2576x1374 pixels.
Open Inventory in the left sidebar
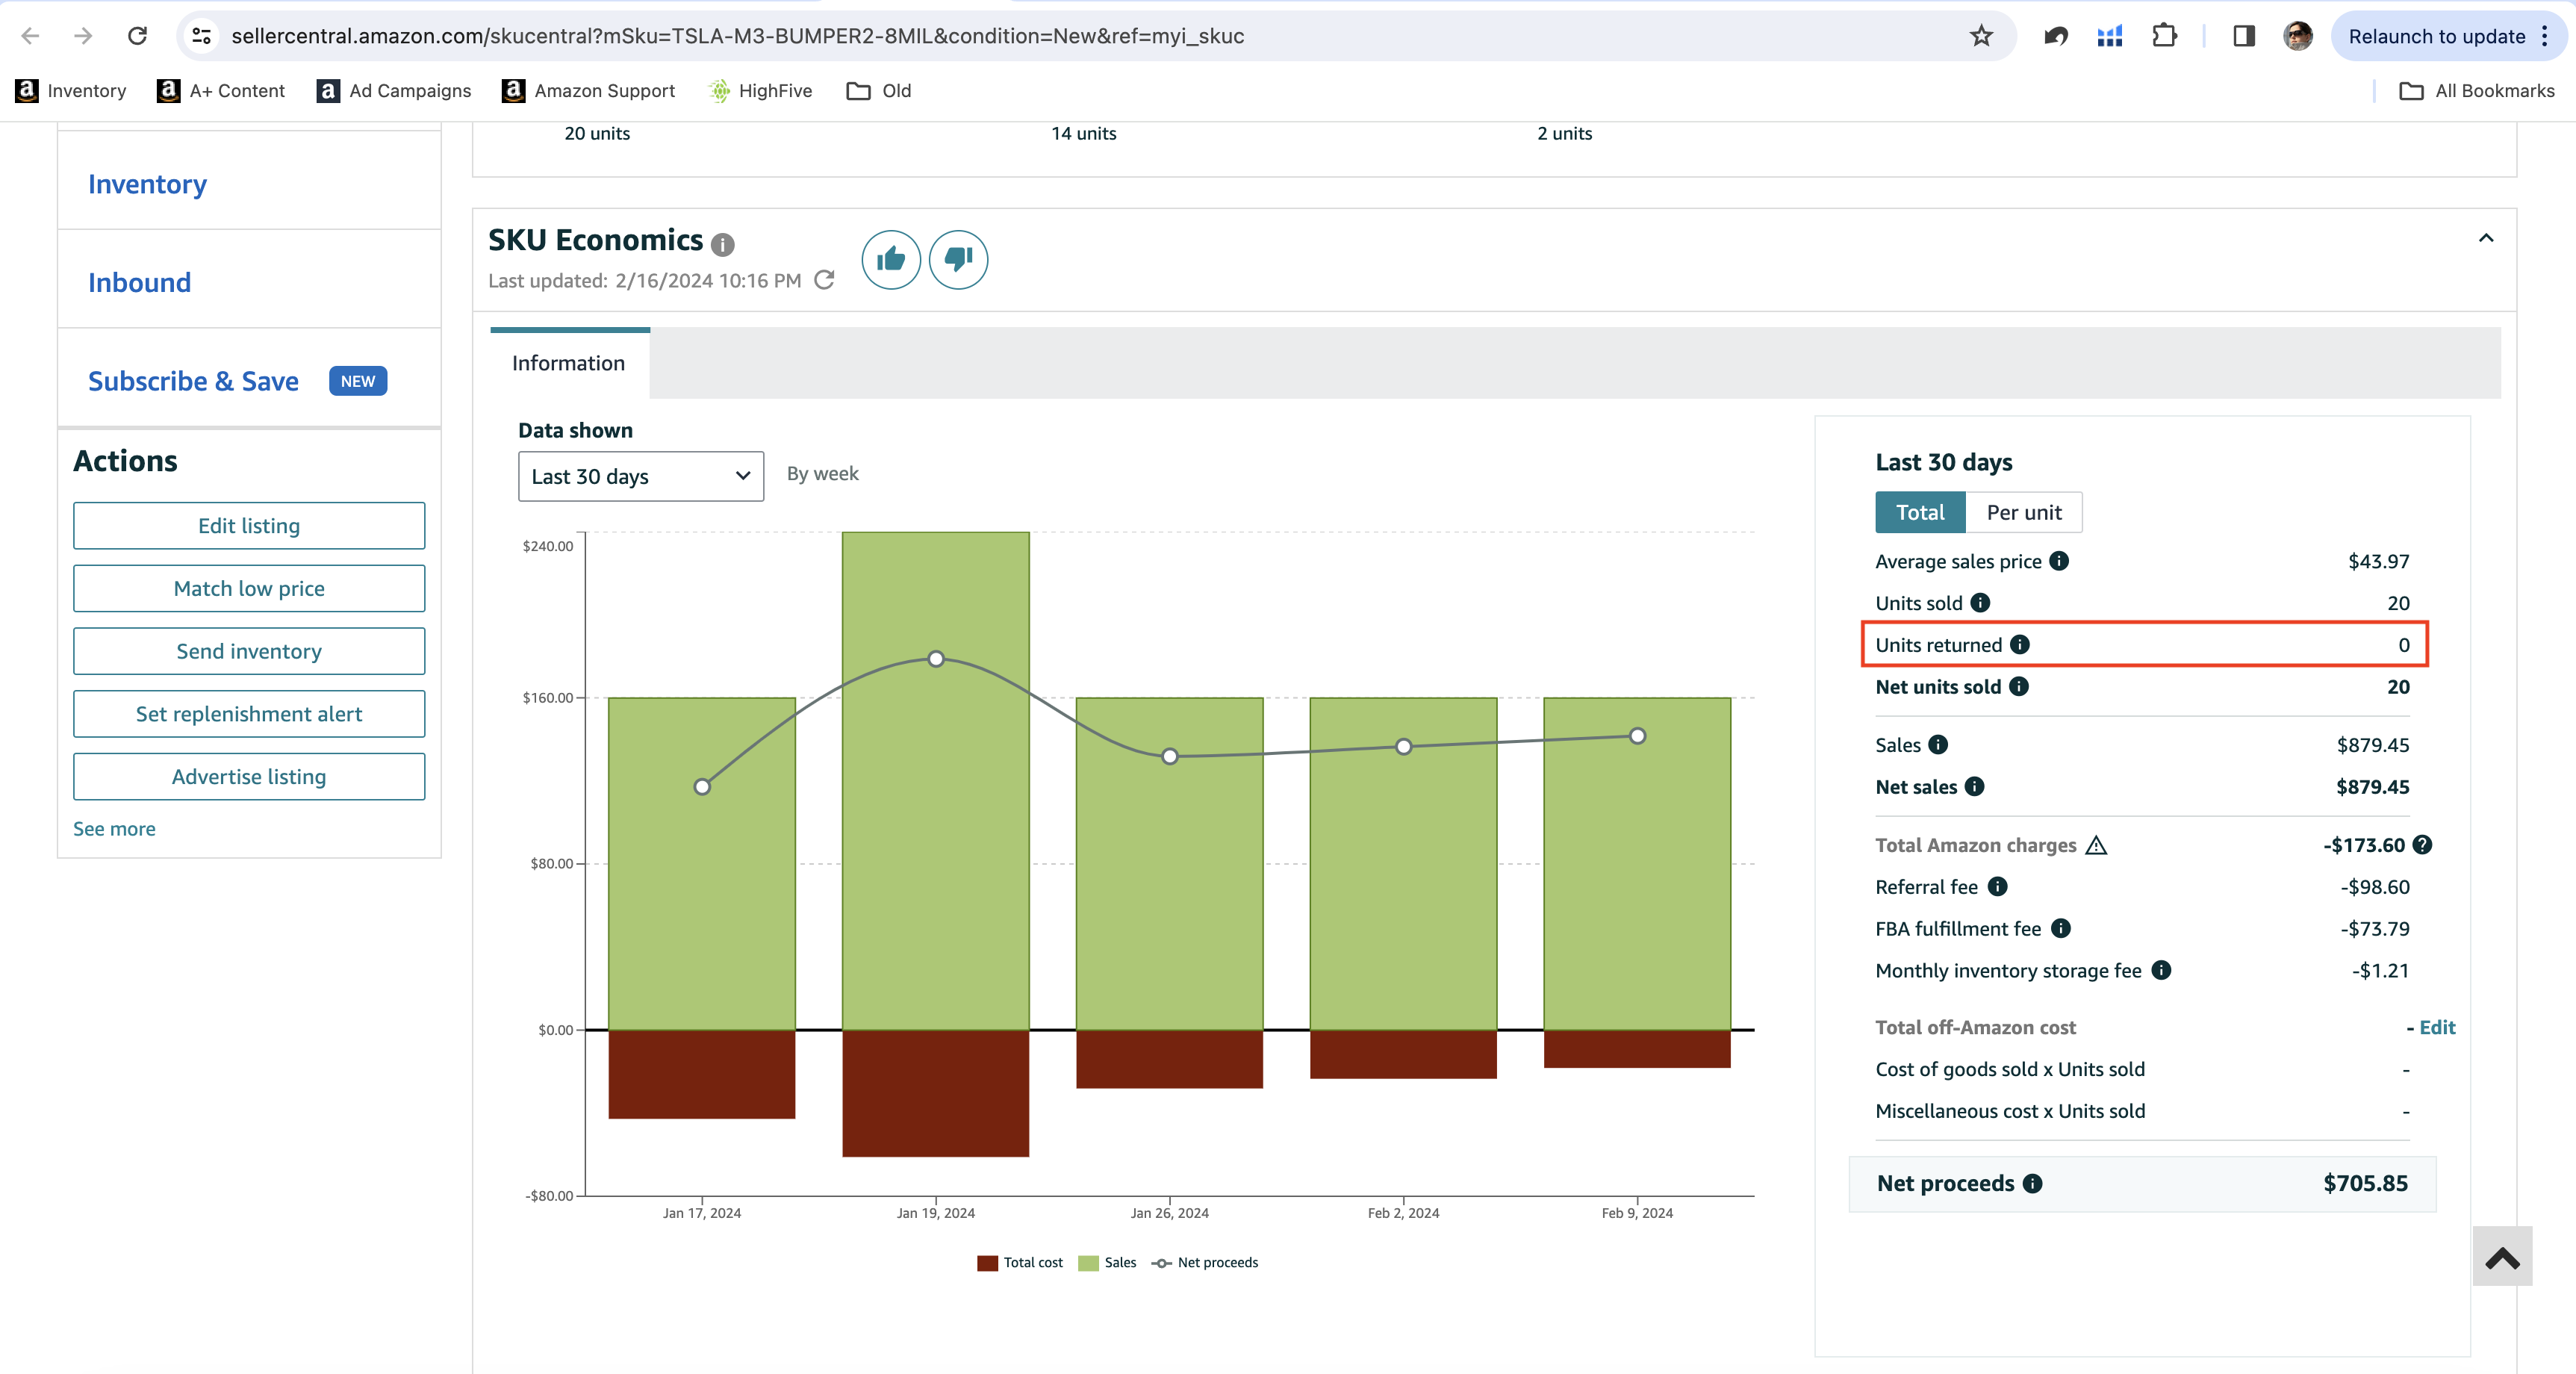(x=147, y=184)
